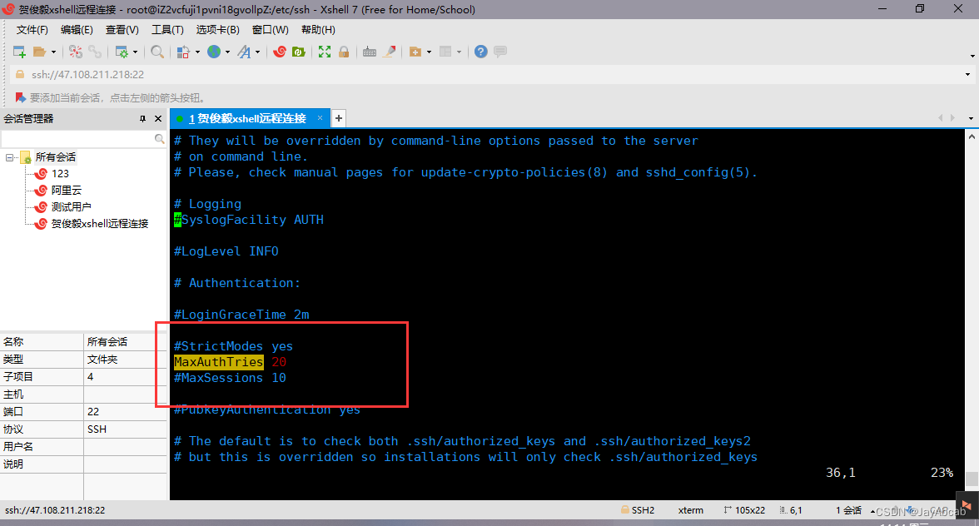Open the tab list dropdown arrow
Image resolution: width=979 pixels, height=526 pixels.
[971, 118]
